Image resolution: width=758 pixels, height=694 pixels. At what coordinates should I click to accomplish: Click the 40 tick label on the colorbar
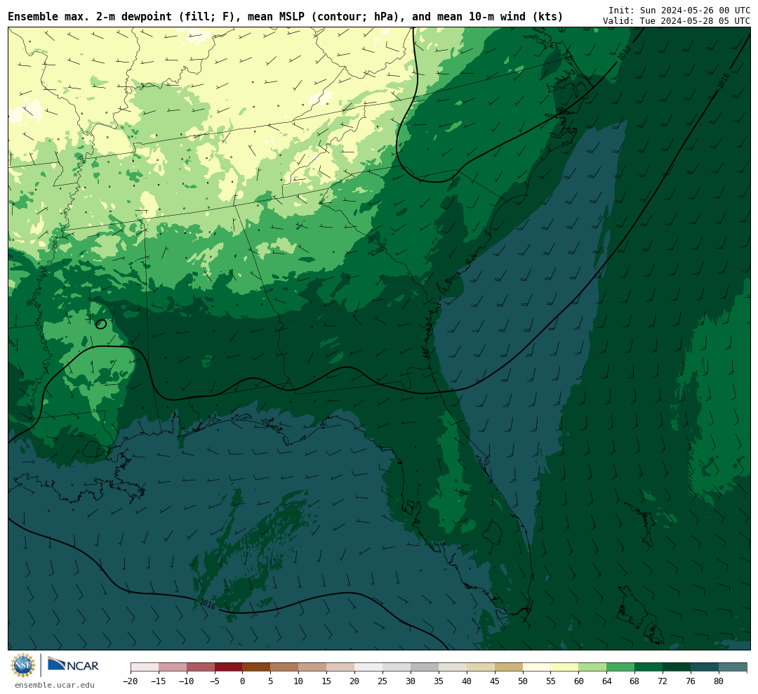pos(467,681)
